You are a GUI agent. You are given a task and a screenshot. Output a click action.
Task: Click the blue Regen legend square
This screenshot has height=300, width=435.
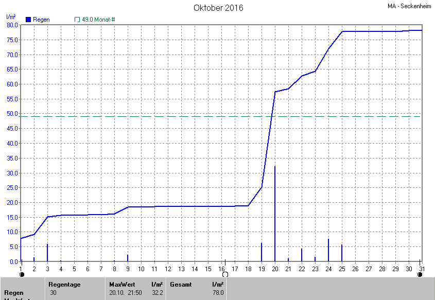(28, 20)
